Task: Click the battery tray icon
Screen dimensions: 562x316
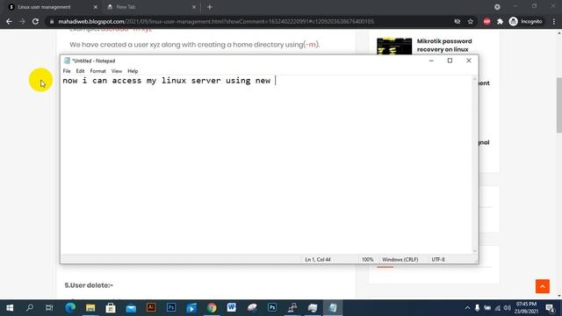Action: (487, 308)
